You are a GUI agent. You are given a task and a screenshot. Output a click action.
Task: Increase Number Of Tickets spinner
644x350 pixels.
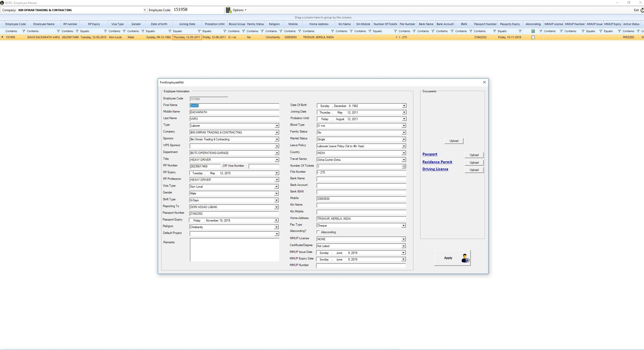(404, 165)
